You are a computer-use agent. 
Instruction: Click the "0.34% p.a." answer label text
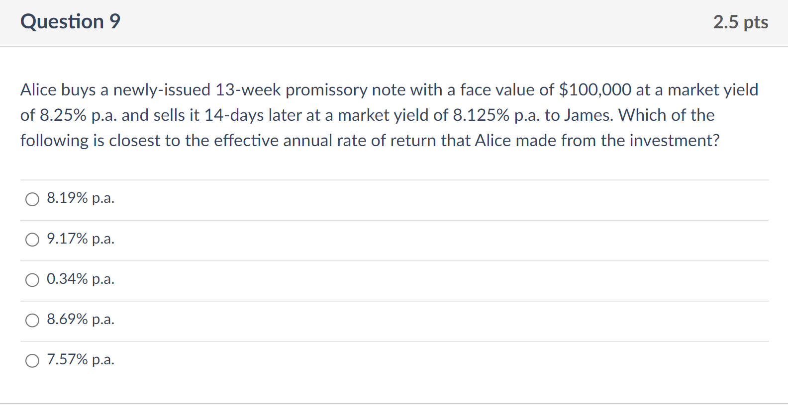(x=81, y=279)
